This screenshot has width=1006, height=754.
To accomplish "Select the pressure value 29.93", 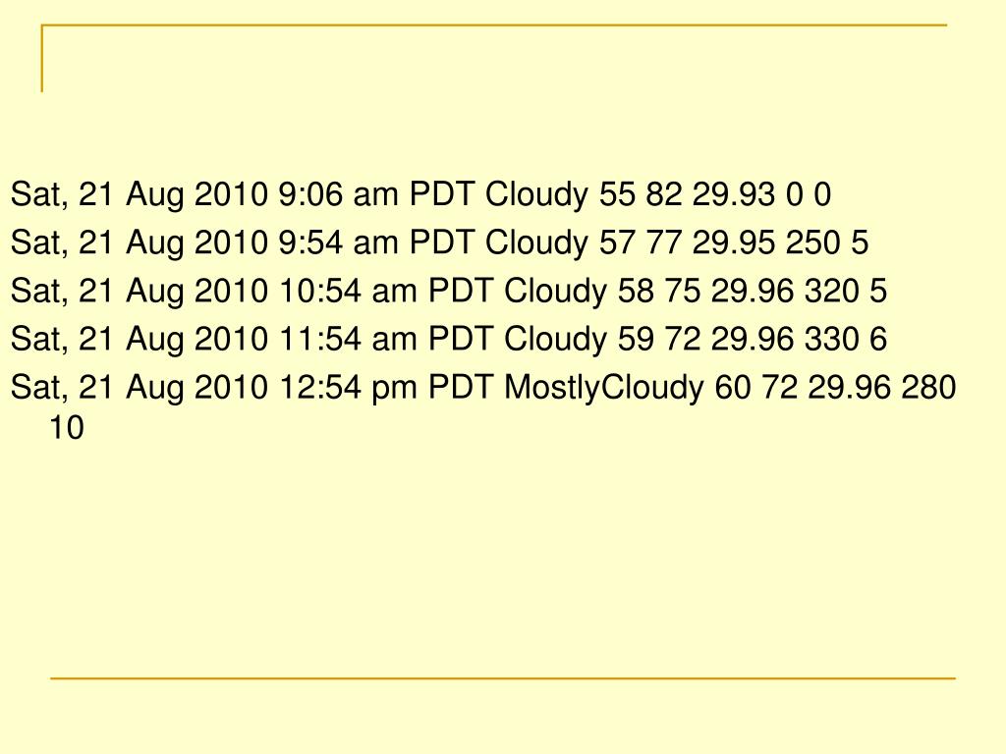I will 733,193.
